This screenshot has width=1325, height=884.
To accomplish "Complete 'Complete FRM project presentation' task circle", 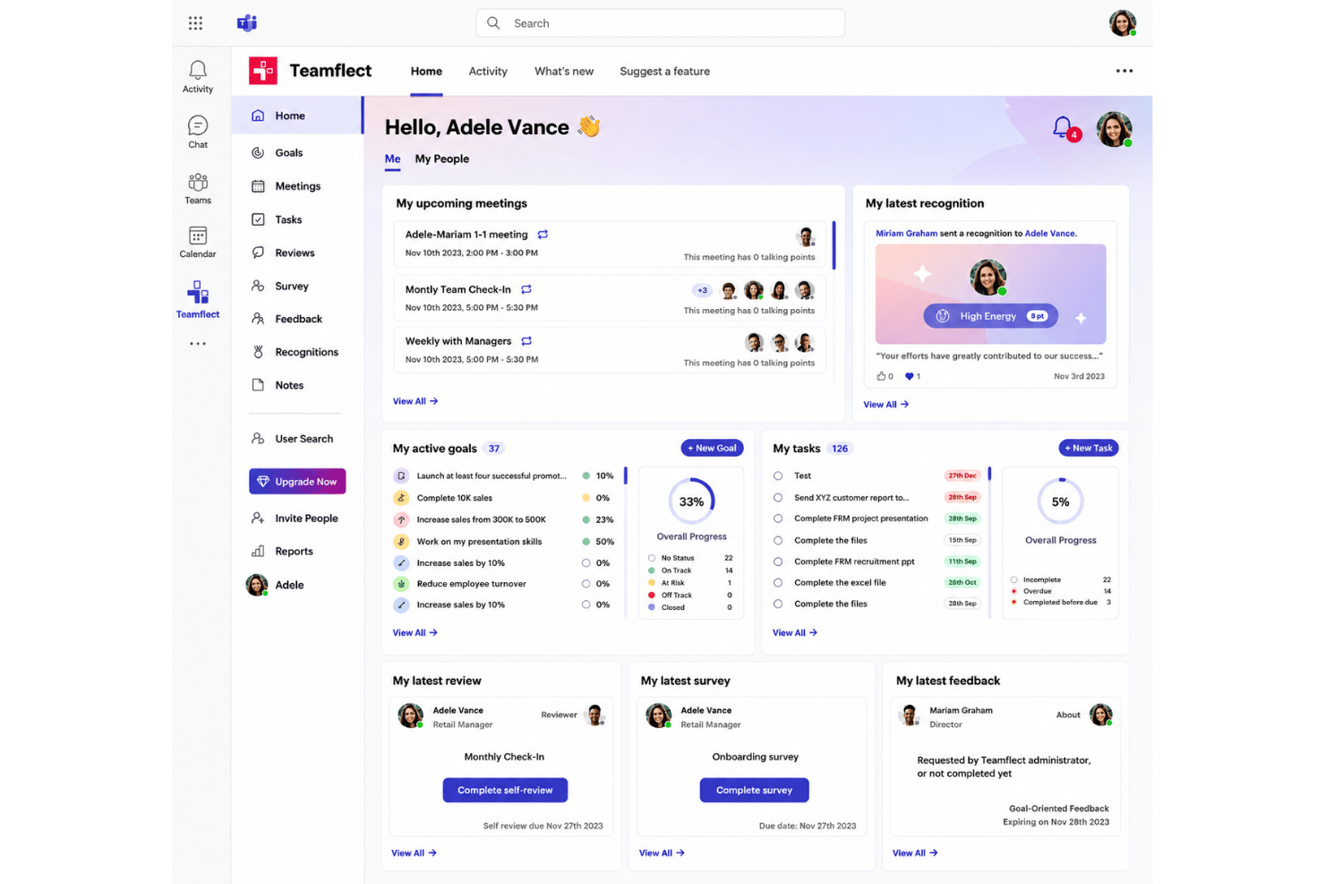I will click(778, 519).
